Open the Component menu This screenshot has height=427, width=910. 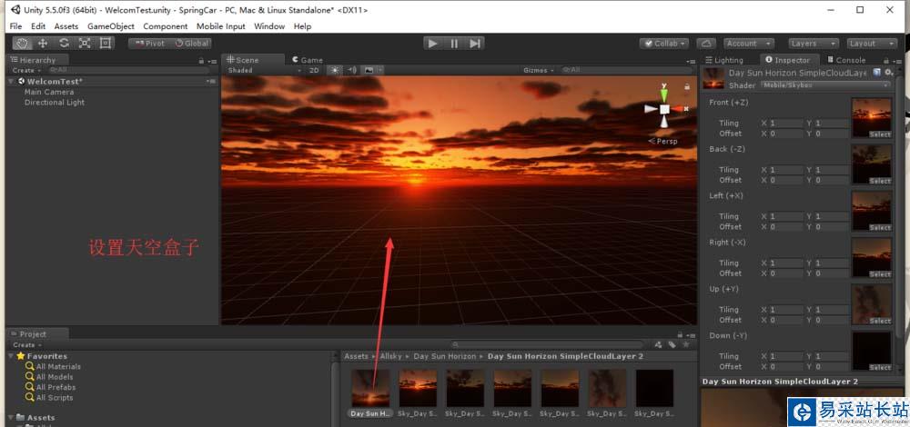coord(166,26)
